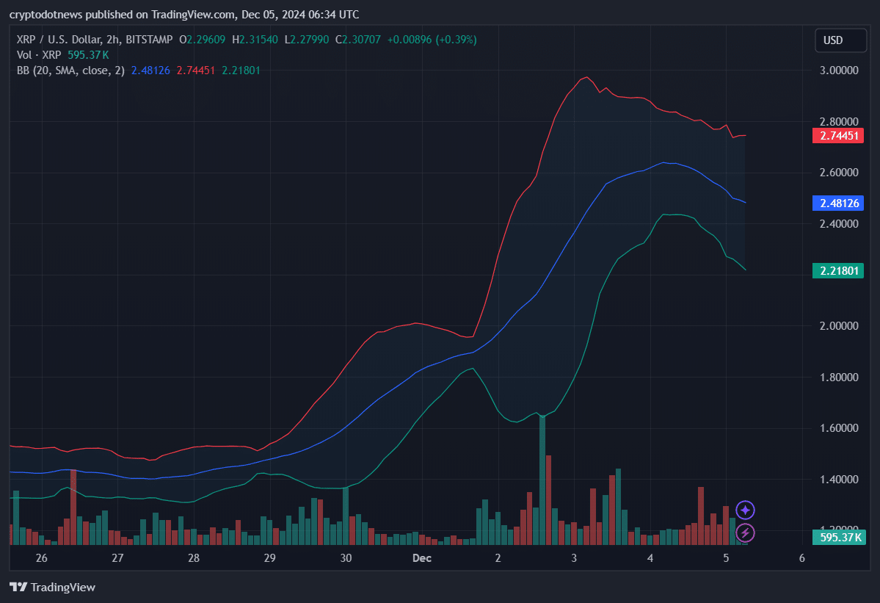Click the Dec label on the time axis
This screenshot has height=603, width=880.
[x=422, y=558]
